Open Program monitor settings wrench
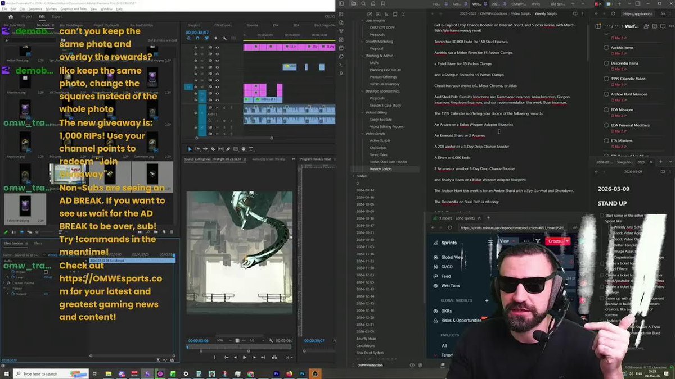 tap(271, 341)
